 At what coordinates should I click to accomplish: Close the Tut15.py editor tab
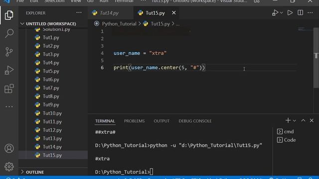[x=174, y=13]
